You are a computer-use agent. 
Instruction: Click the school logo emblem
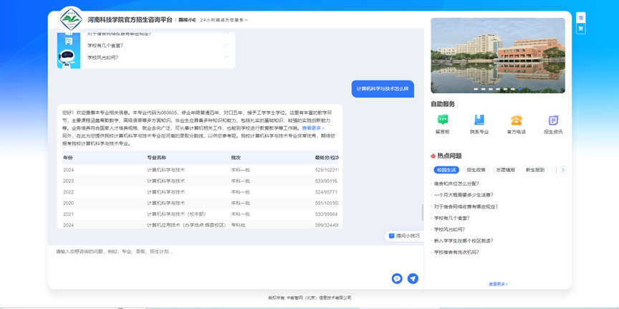pos(71,19)
